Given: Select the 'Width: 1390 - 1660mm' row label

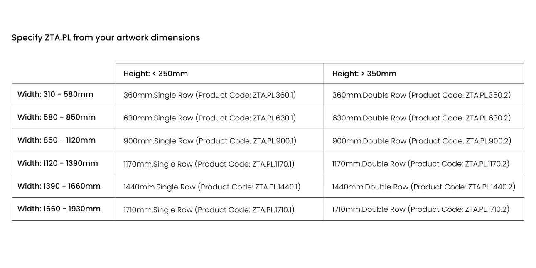Looking at the screenshot, I should [x=59, y=186].
